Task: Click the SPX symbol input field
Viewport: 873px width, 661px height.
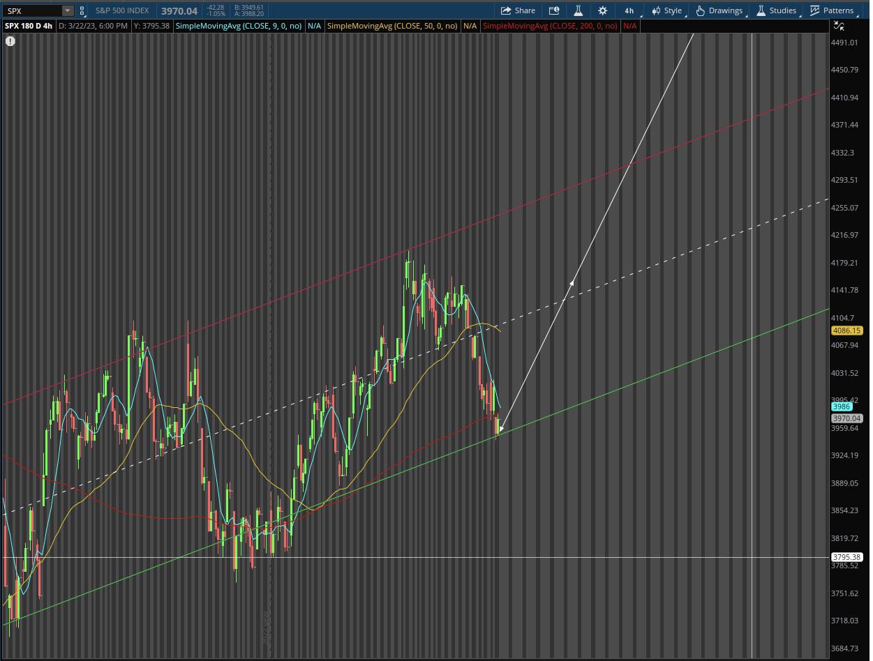Action: pos(31,10)
